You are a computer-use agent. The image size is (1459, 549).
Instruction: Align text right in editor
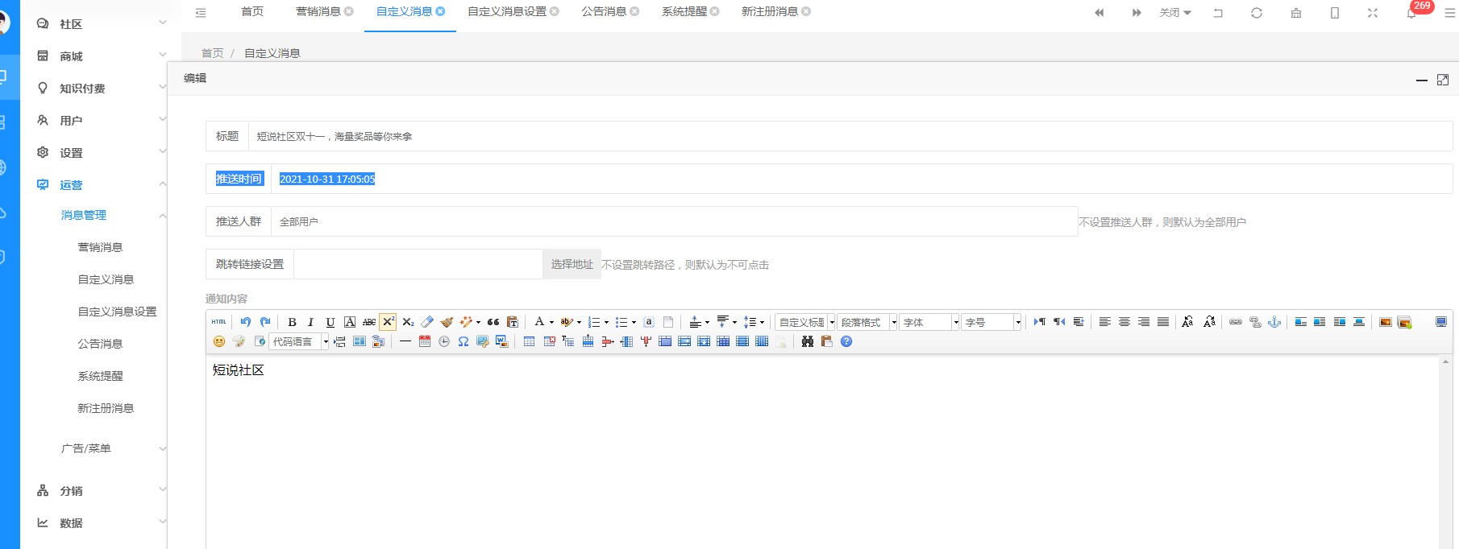tap(1144, 322)
